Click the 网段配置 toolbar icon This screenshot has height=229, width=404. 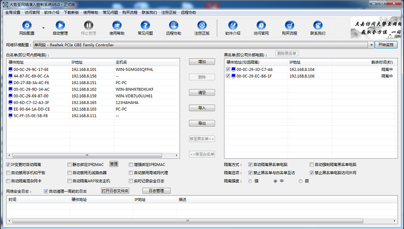coord(27,25)
